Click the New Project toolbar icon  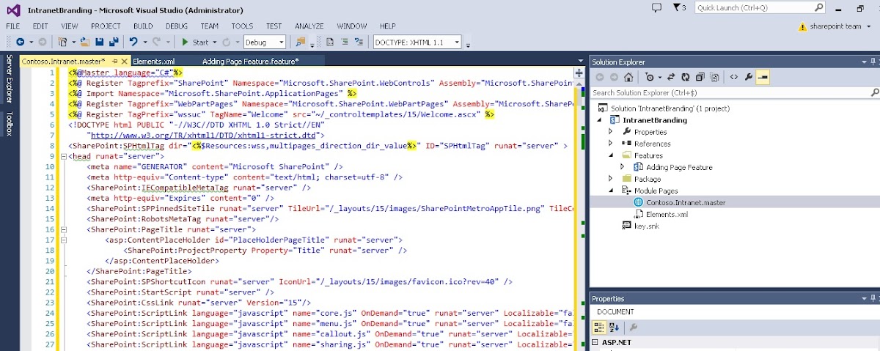tap(64, 42)
